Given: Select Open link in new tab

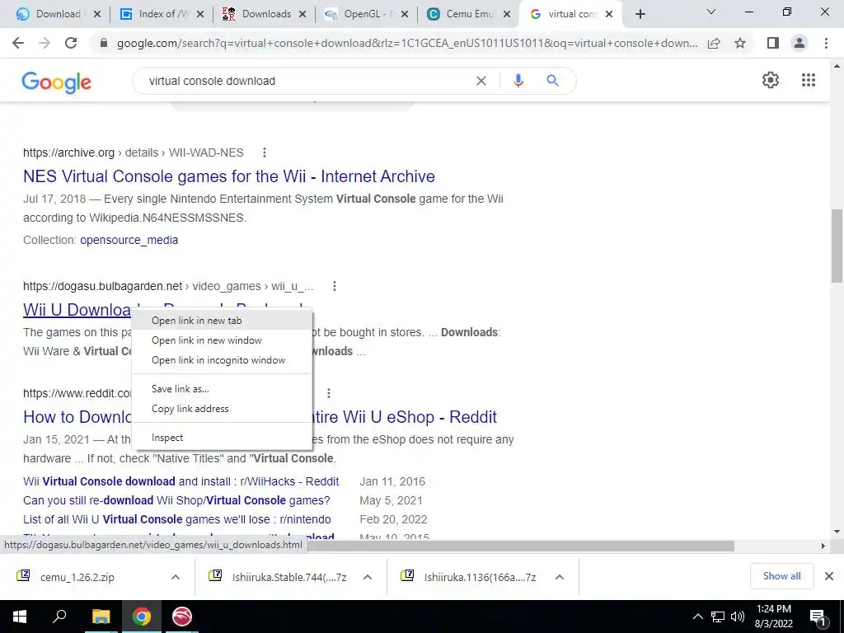Looking at the screenshot, I should 222,321.
